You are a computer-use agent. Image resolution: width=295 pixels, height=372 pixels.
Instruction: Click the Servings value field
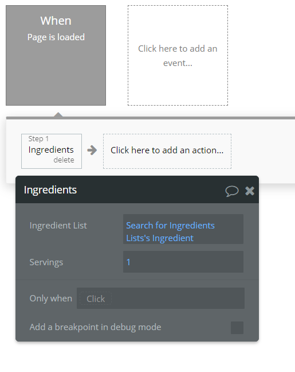(x=183, y=262)
